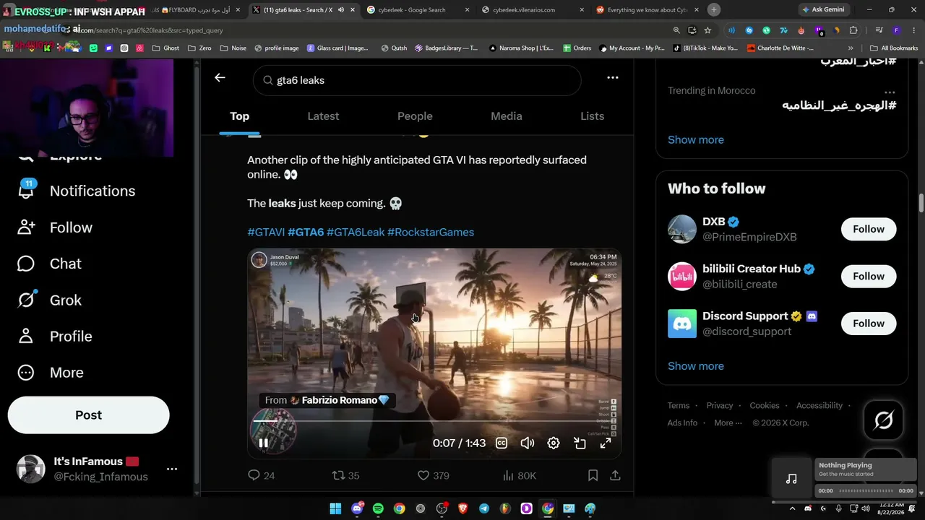Go to Profile in the sidebar
Viewport: 925px width, 520px height.
tap(55, 337)
